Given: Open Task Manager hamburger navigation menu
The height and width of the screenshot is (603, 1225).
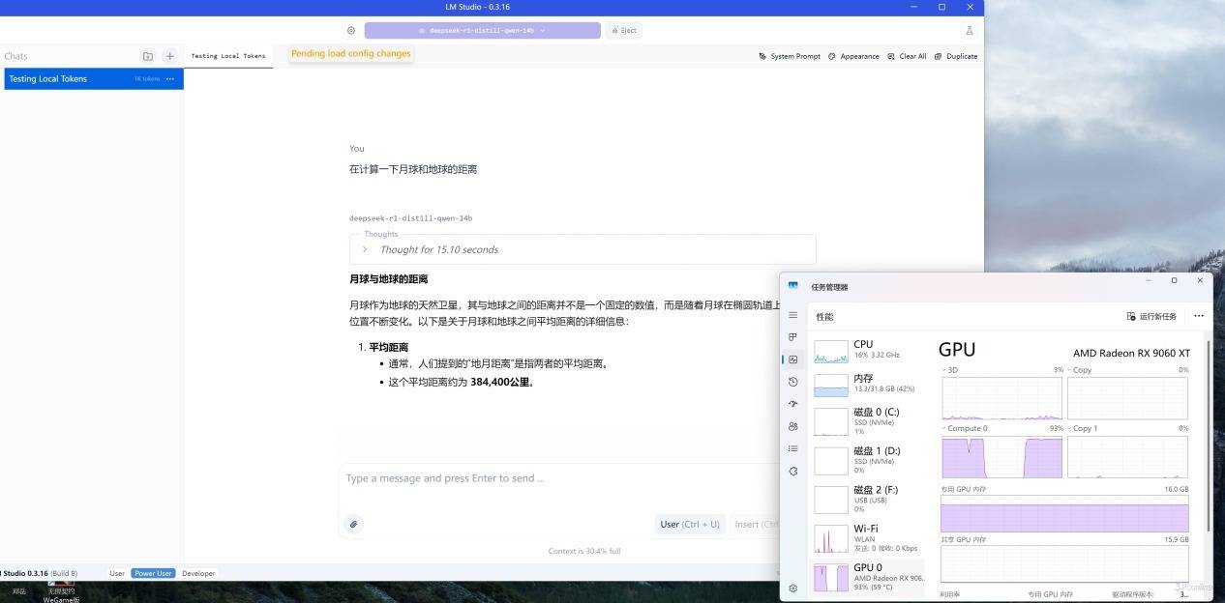Looking at the screenshot, I should (x=793, y=316).
